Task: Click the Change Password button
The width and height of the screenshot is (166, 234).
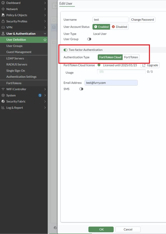Action: (142, 20)
